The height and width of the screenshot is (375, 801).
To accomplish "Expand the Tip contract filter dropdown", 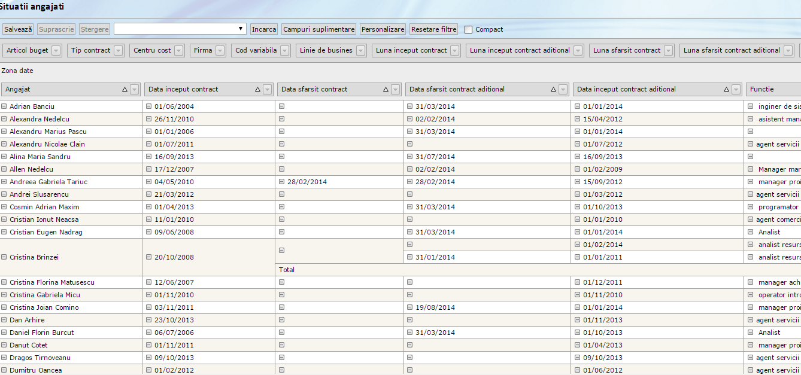I will pyautogui.click(x=118, y=51).
